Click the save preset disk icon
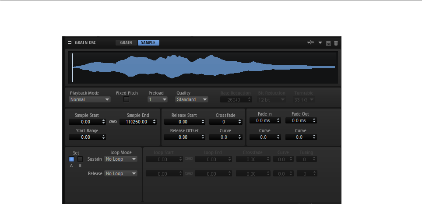This screenshot has width=422, height=204. [x=328, y=43]
